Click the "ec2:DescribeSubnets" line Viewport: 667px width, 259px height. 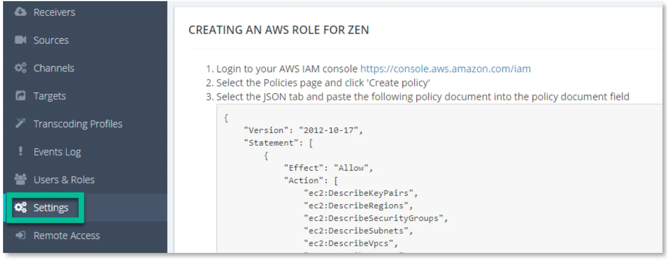click(x=358, y=231)
